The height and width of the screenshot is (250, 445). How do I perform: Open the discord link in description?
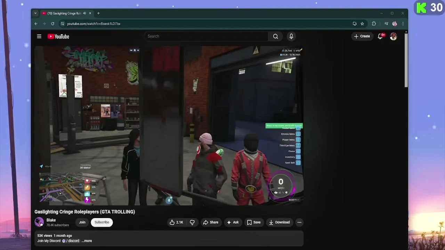(71, 241)
